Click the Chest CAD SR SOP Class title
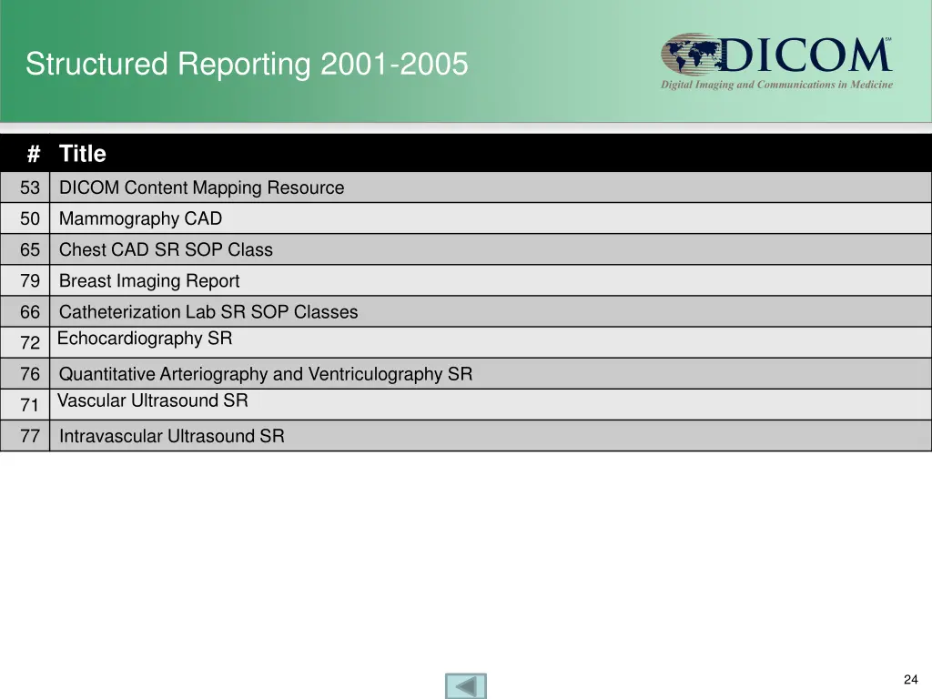The height and width of the screenshot is (699, 932). pyautogui.click(x=166, y=250)
